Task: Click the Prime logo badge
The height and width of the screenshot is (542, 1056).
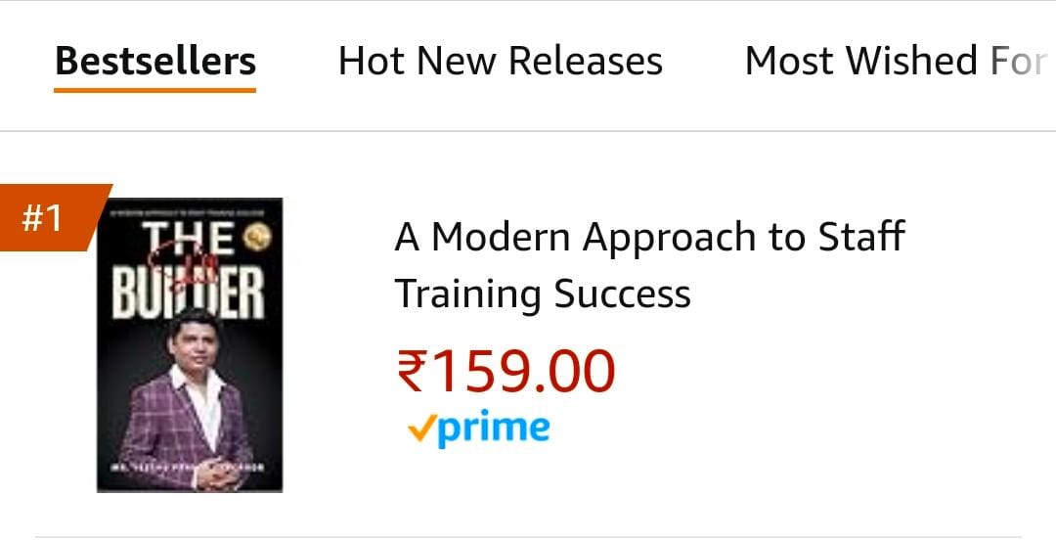Action: [478, 429]
